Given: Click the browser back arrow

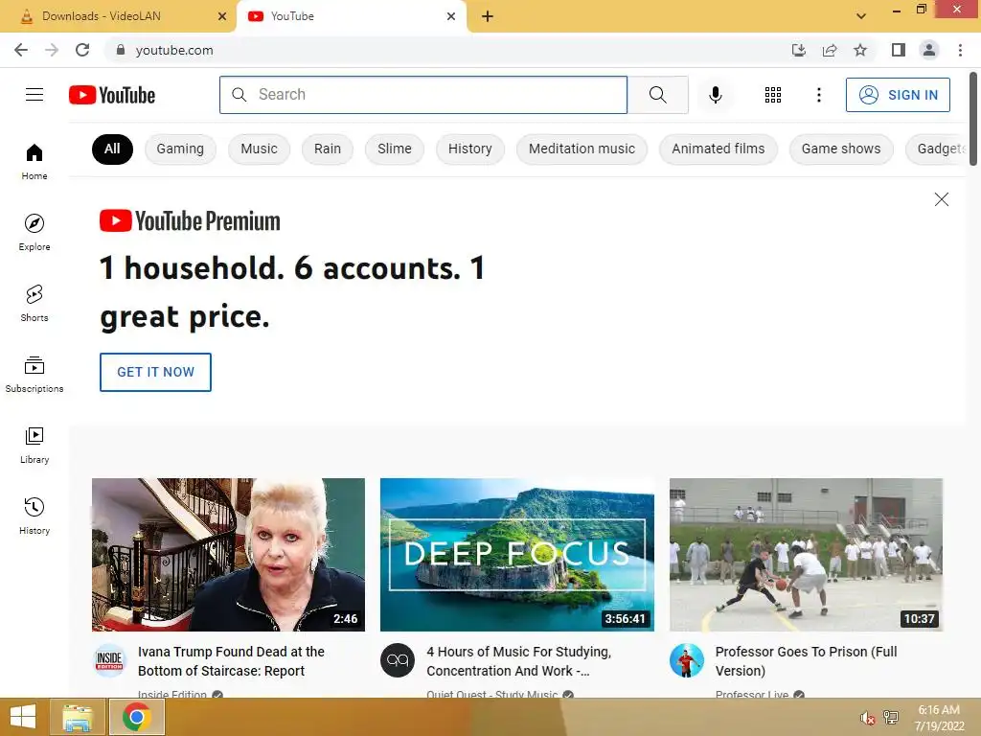Looking at the screenshot, I should pos(21,50).
